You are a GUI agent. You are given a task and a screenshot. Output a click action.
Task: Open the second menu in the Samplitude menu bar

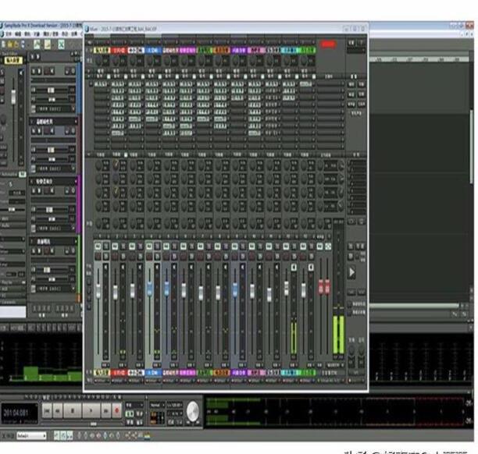tap(18, 34)
